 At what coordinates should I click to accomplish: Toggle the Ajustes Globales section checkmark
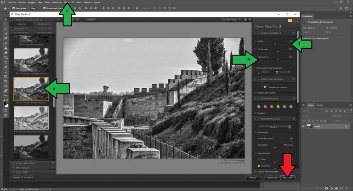[x=258, y=33]
